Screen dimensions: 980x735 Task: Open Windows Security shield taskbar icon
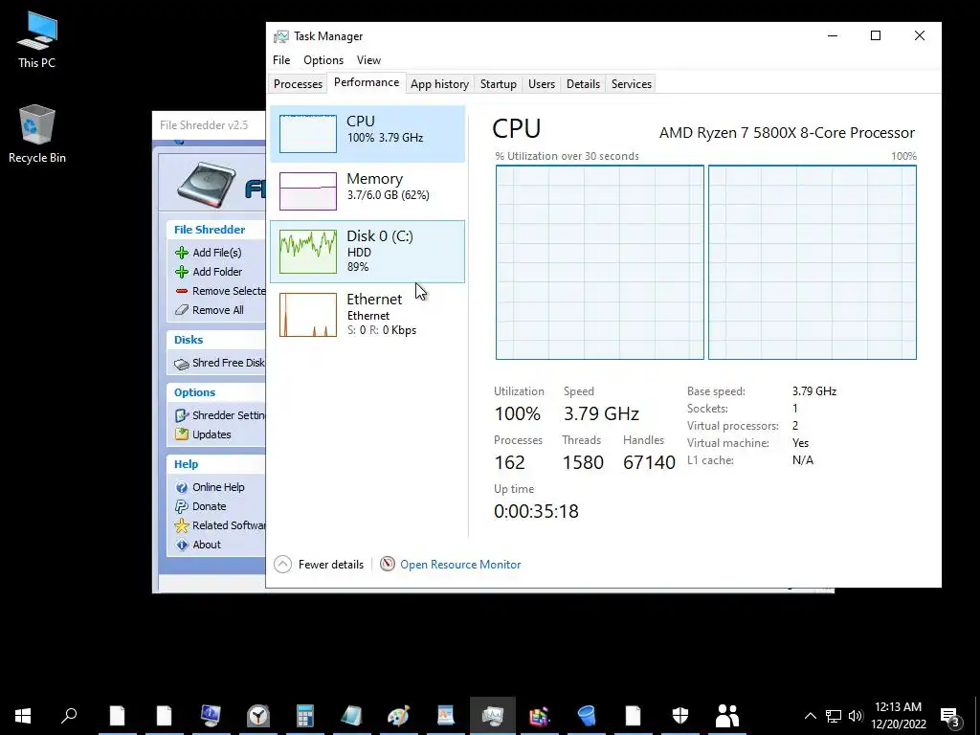coord(680,716)
